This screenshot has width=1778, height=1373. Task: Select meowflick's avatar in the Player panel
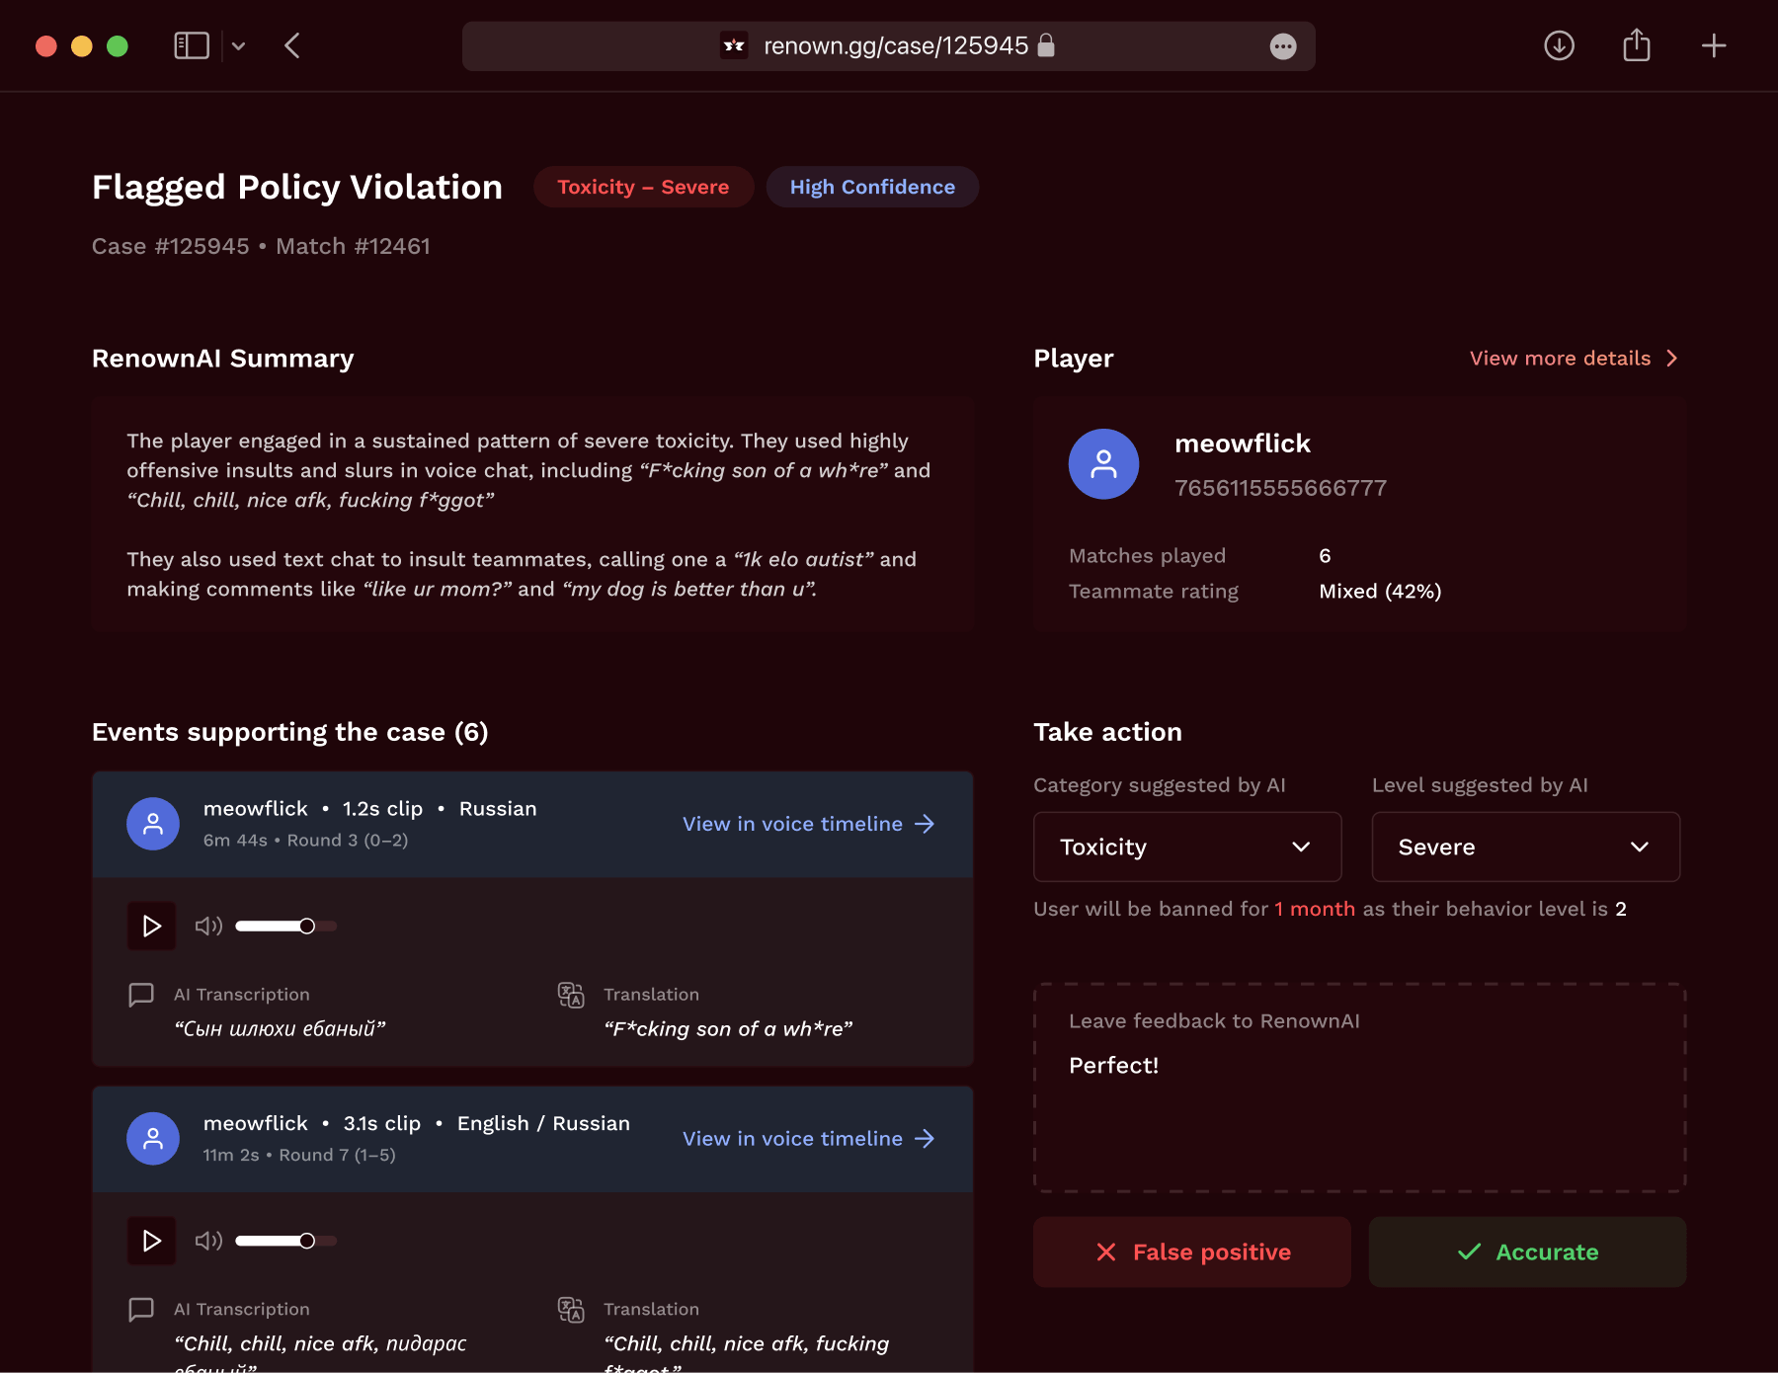tap(1103, 463)
